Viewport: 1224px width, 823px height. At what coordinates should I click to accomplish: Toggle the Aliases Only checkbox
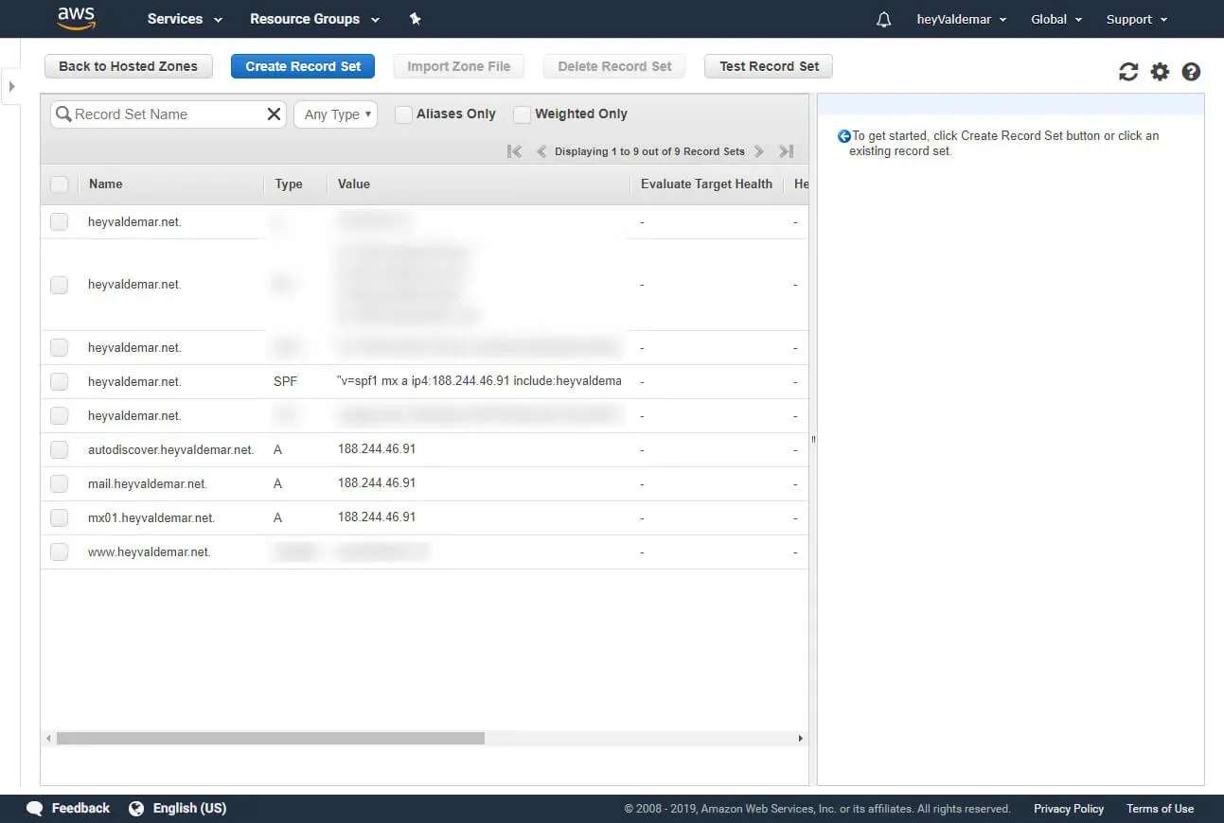click(x=403, y=114)
